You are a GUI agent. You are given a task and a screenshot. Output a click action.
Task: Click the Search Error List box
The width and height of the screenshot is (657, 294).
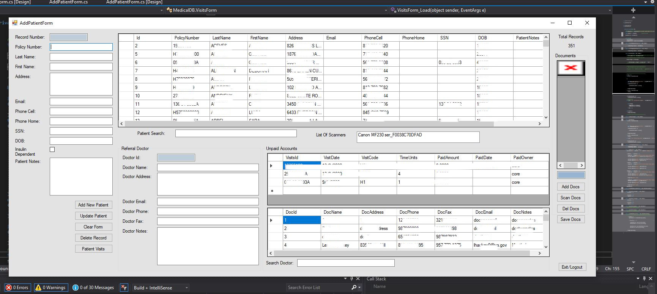318,288
